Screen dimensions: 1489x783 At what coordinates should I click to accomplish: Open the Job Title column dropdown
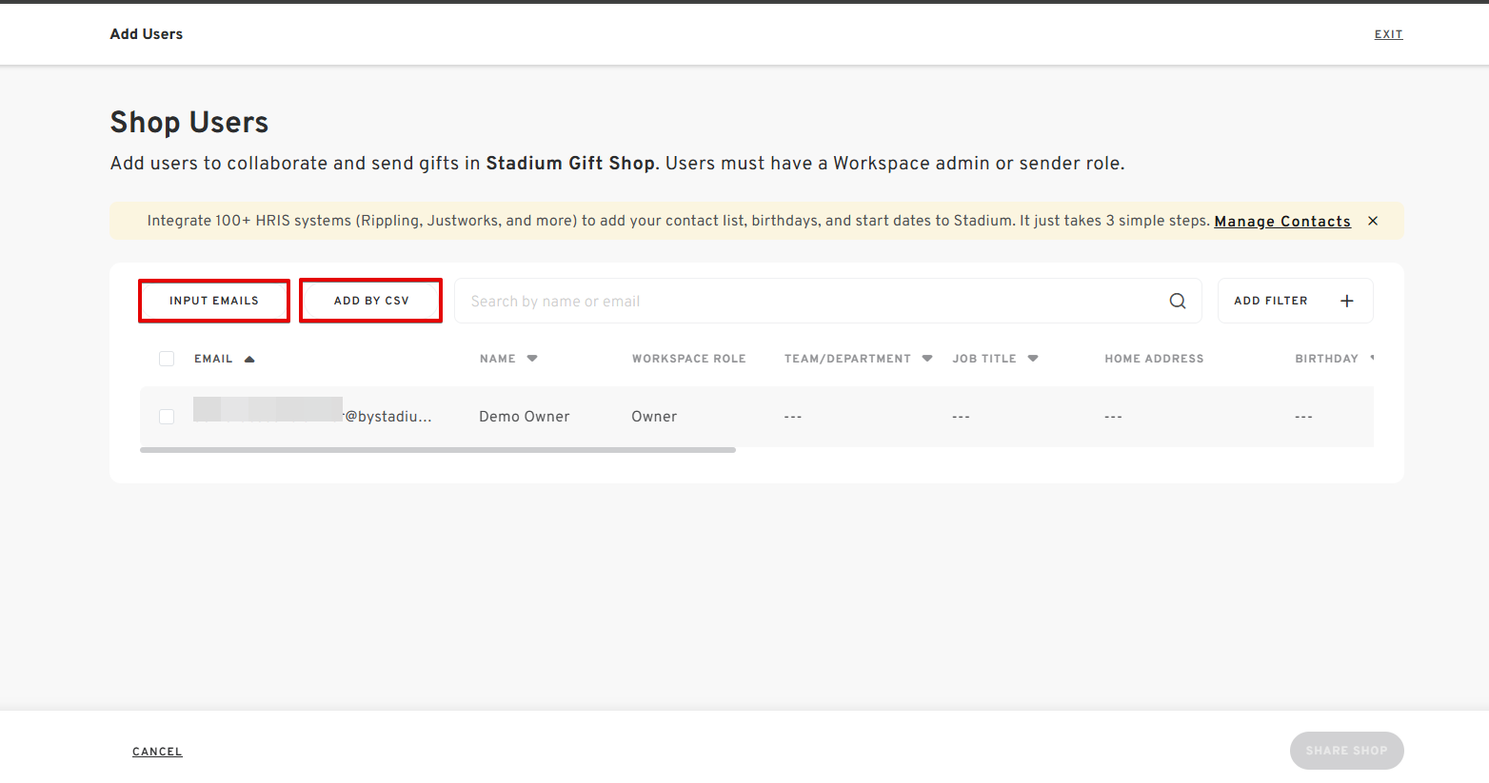pyautogui.click(x=1033, y=359)
